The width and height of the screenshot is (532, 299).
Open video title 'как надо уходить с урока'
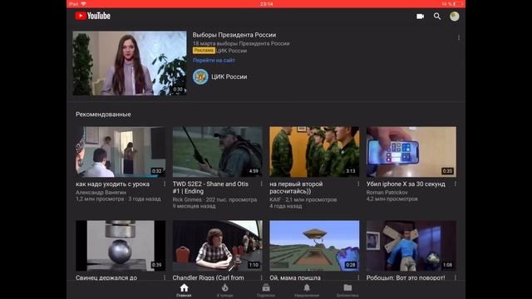(x=113, y=184)
